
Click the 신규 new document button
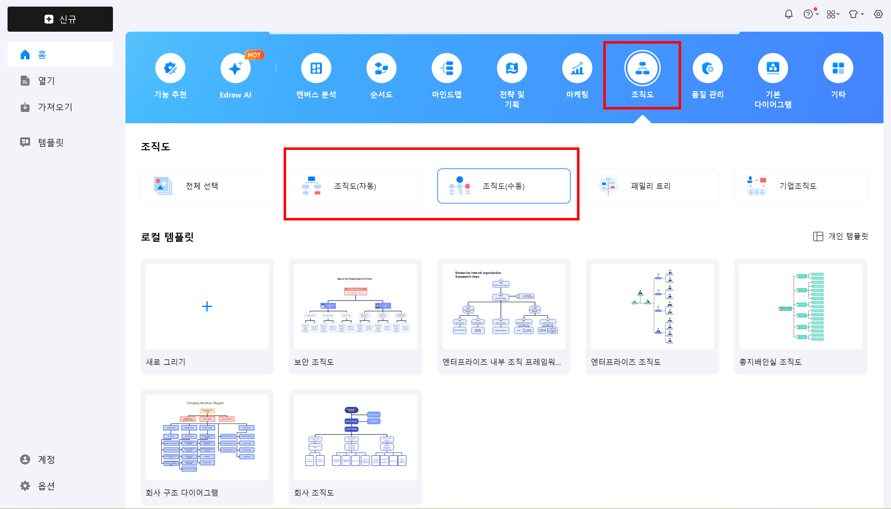tap(60, 19)
